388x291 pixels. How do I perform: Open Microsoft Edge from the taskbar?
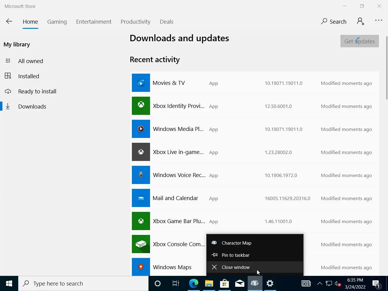click(194, 283)
